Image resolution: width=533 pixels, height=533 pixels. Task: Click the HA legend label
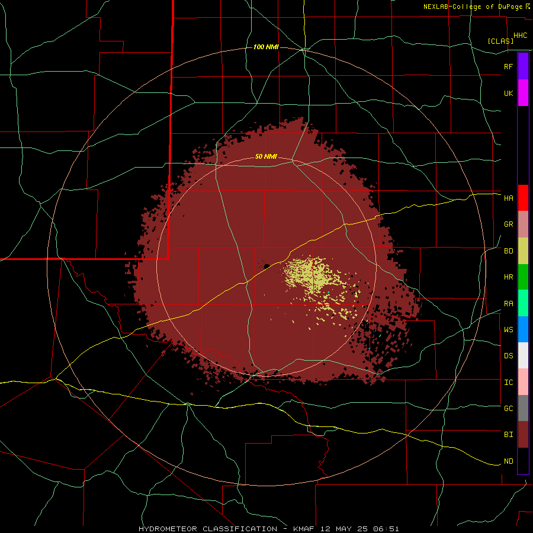click(508, 198)
